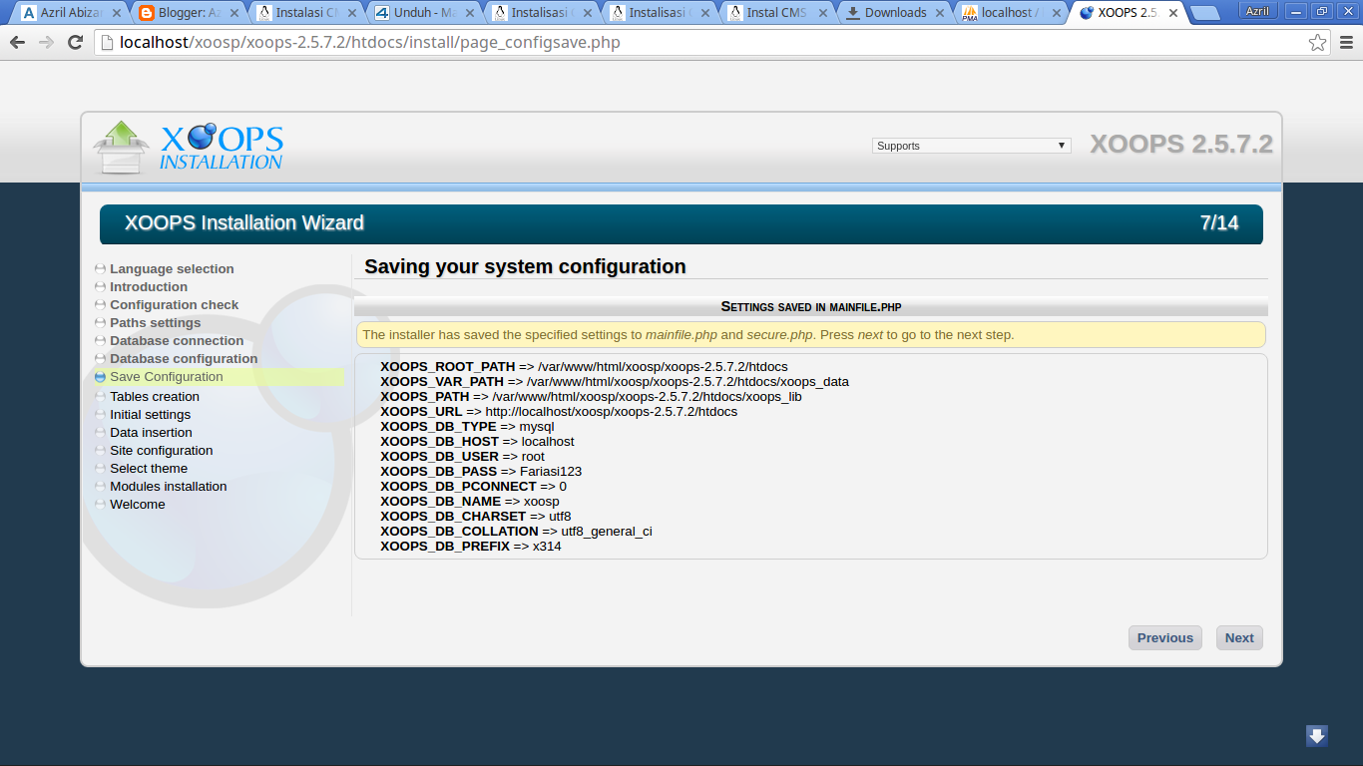Click the XOOPS_DB_USER root line
Viewport: 1363px width, 766px height.
(x=462, y=457)
